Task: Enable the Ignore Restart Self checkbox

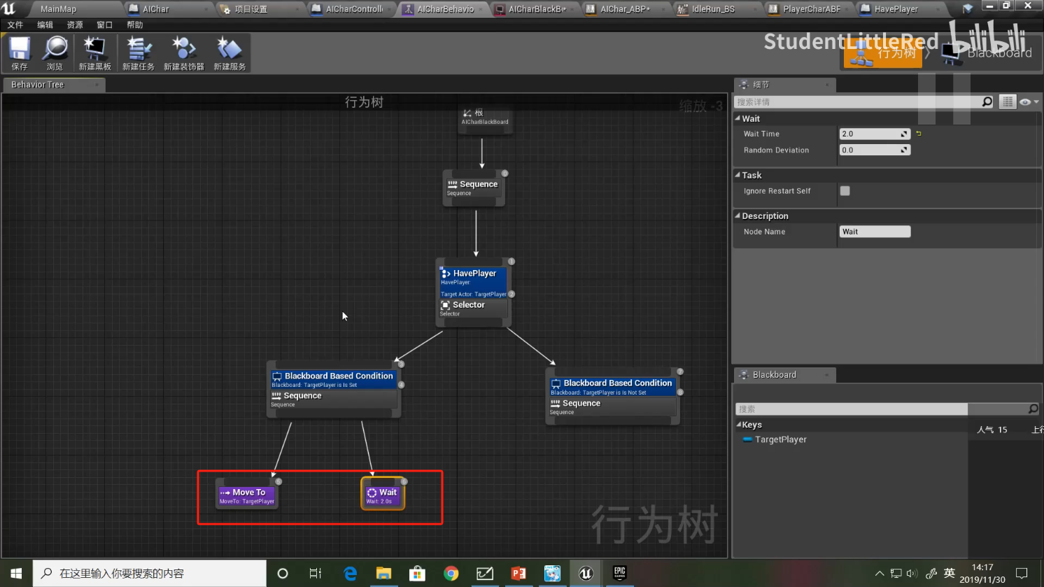Action: (x=845, y=190)
